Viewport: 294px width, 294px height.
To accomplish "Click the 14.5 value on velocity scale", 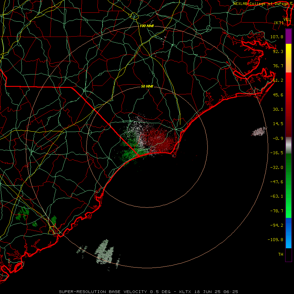I will coord(278,124).
